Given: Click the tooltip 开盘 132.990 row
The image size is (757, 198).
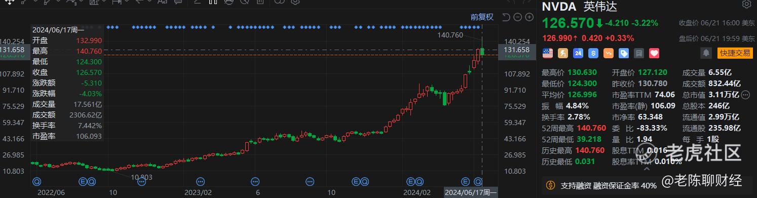Looking at the screenshot, I should point(67,41).
